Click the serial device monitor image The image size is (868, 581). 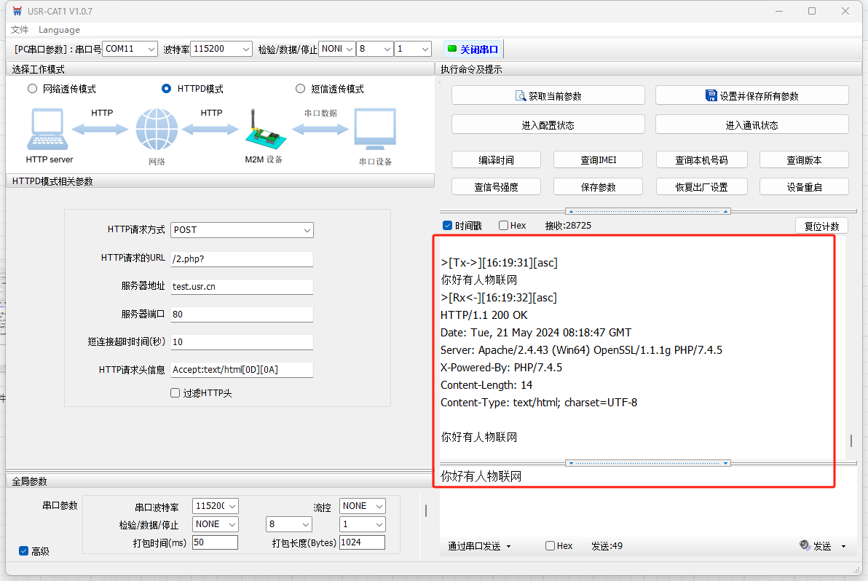point(375,130)
